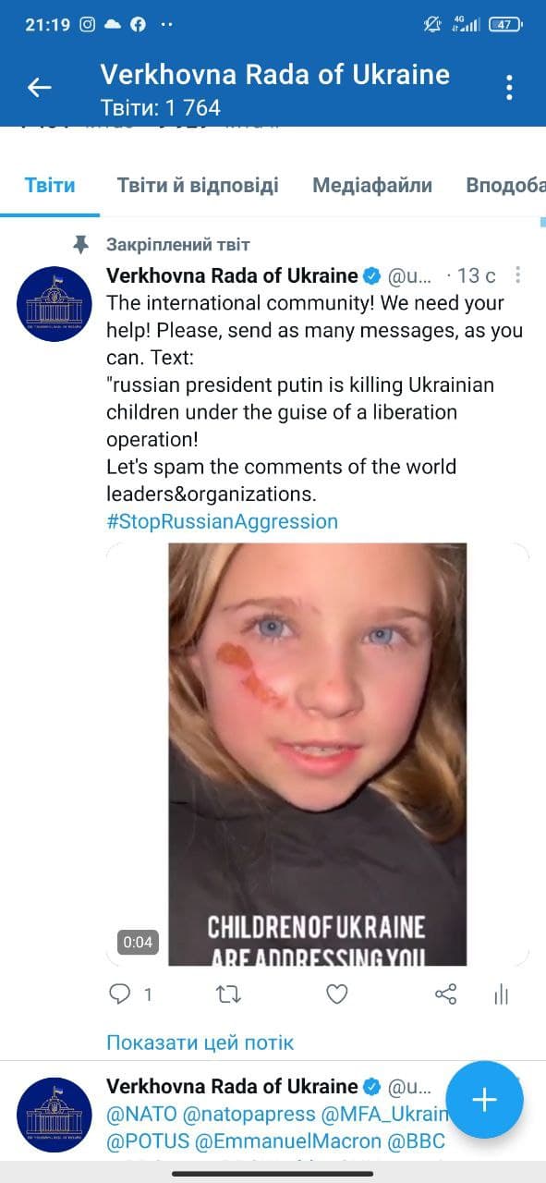Open the @NATO mention in second tweet
This screenshot has width=546, height=1183.
(141, 1115)
